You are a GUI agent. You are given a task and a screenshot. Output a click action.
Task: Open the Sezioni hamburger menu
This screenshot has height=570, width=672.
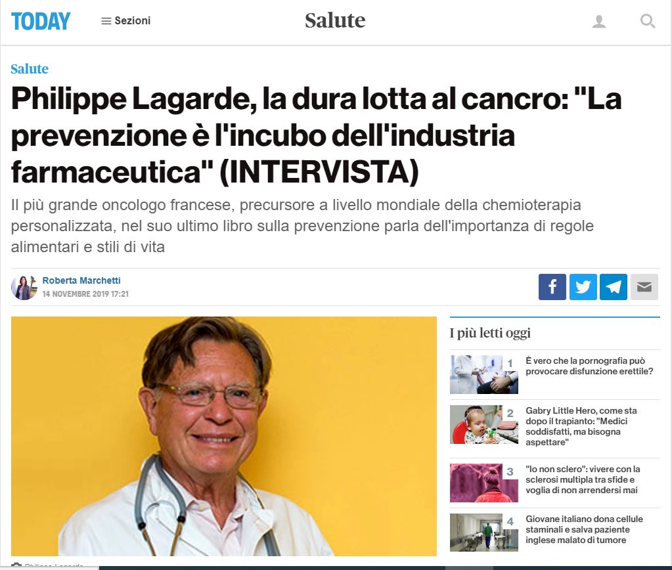pyautogui.click(x=125, y=20)
